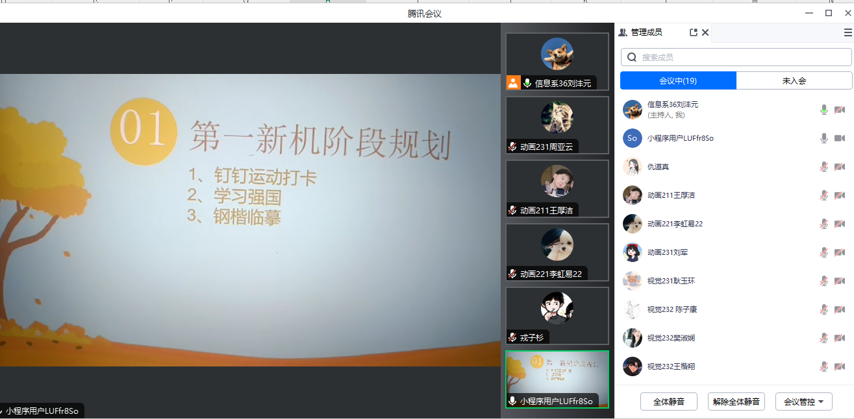Pop out the member management panel
This screenshot has height=419, width=854.
[693, 32]
